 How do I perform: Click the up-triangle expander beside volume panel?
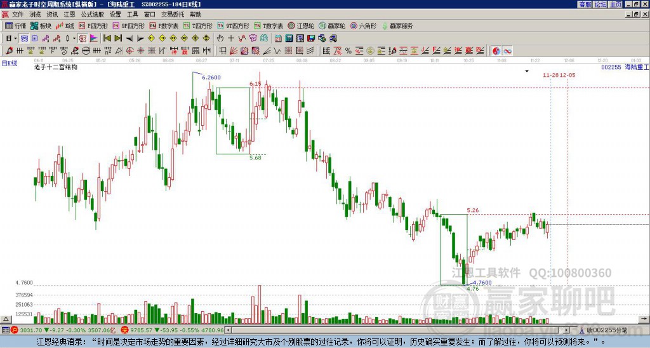point(5,319)
